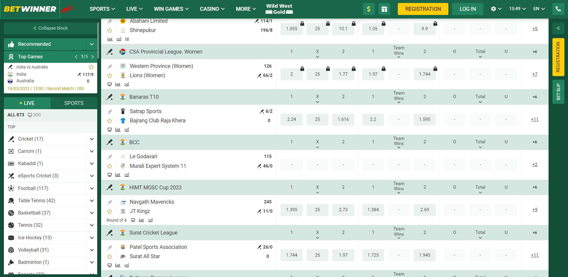Favorite Lions (Women) match with star
Viewport: 568px width, 277px height.
109,76
